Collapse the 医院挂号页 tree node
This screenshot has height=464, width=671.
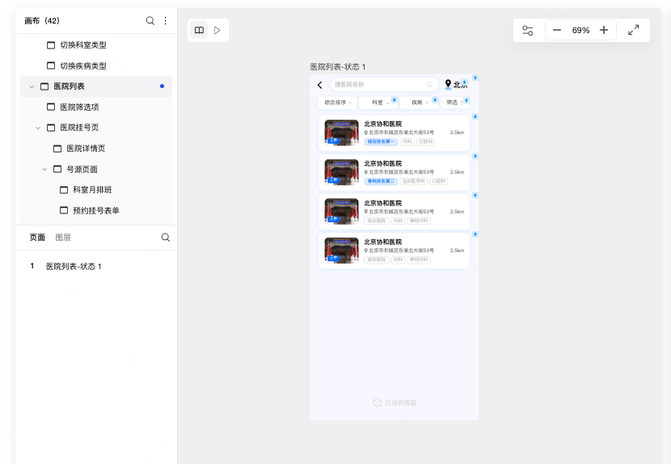38,128
